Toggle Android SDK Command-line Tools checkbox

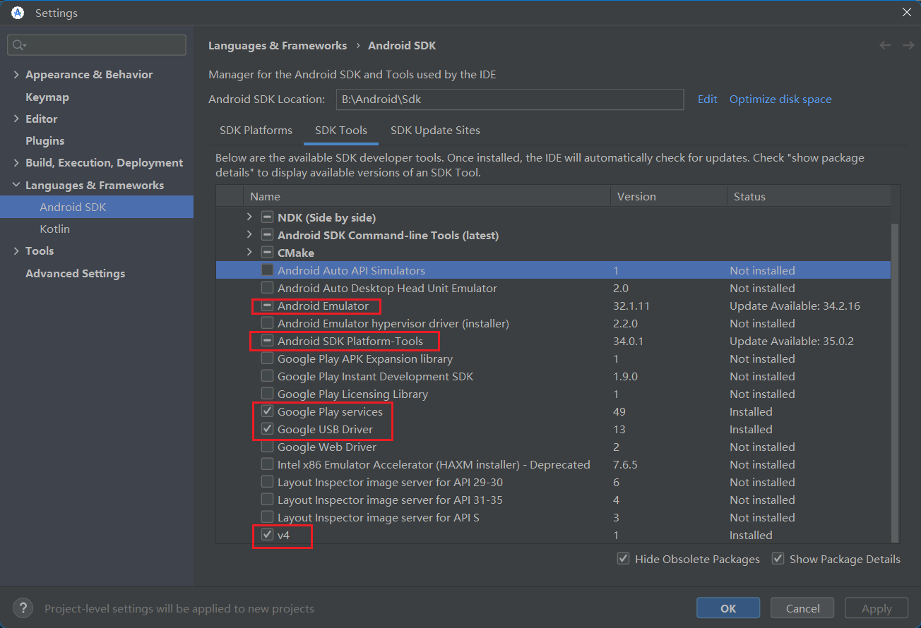[267, 235]
